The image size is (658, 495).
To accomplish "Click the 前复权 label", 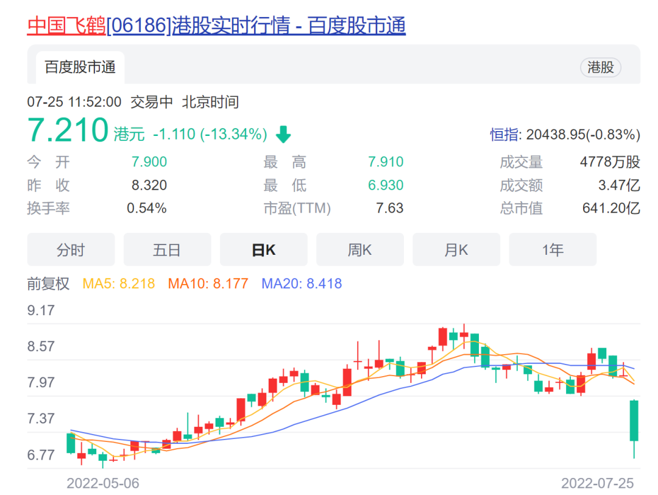I will pyautogui.click(x=48, y=284).
